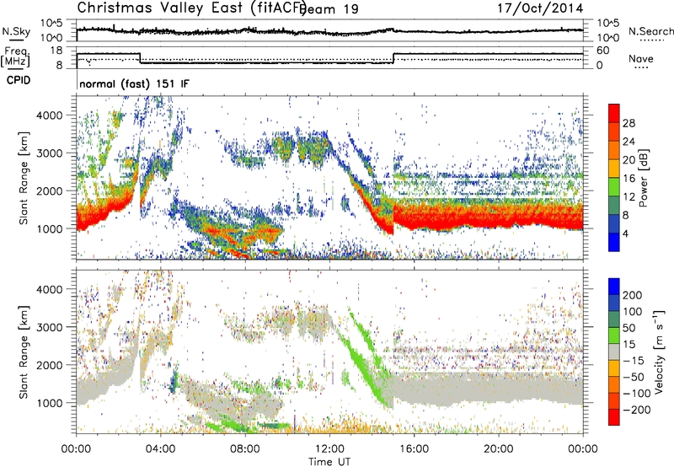Viewport: 674px width, 467px height.
Task: Click the '60' Nave axis tick
Action: pyautogui.click(x=603, y=51)
